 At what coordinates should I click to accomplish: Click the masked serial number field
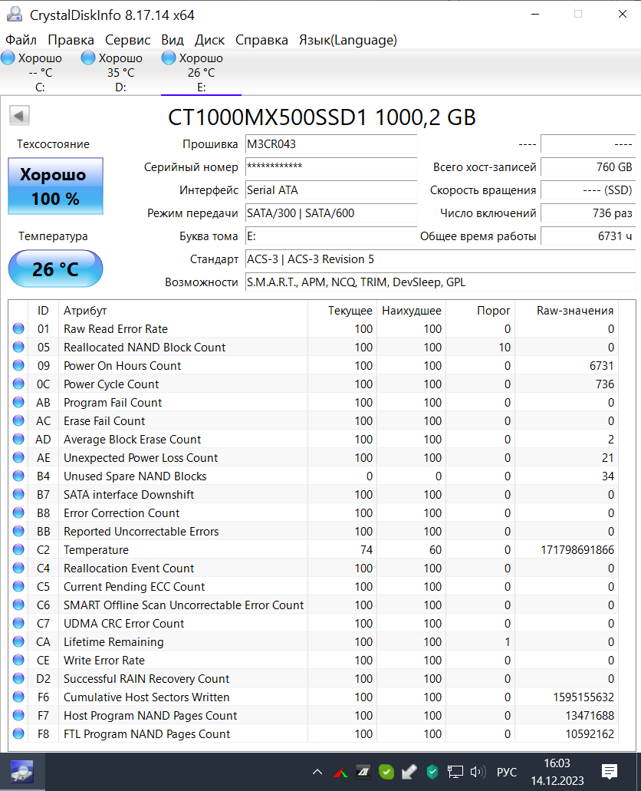(x=331, y=167)
